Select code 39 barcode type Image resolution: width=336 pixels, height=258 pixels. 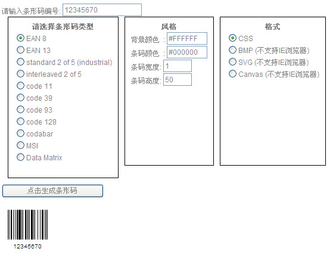click(x=21, y=98)
